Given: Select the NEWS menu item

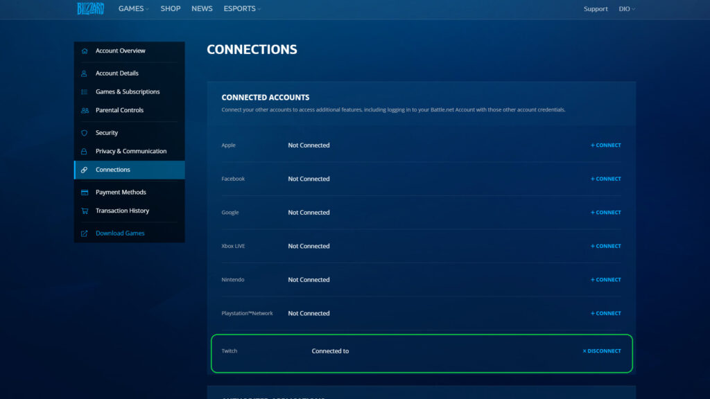Looking at the screenshot, I should pyautogui.click(x=202, y=8).
